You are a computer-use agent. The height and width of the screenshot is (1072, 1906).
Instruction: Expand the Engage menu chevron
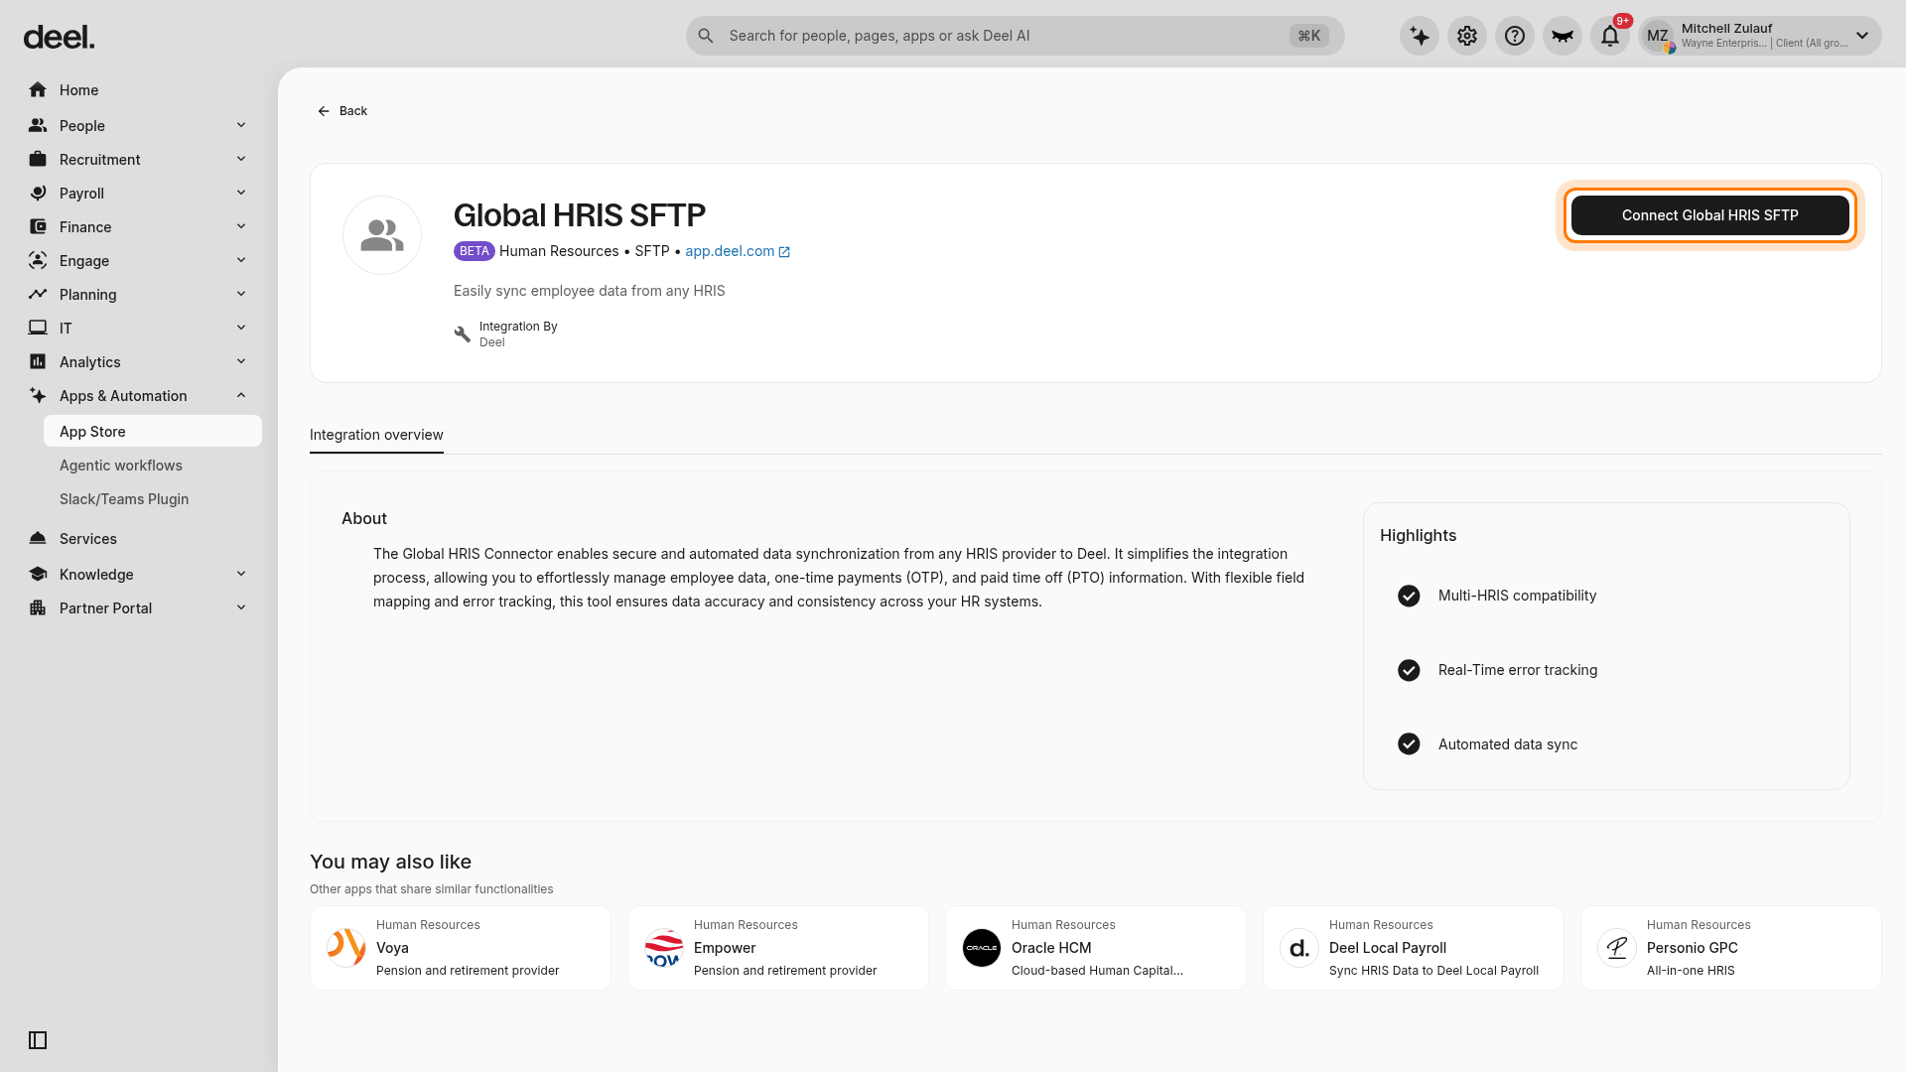click(241, 260)
